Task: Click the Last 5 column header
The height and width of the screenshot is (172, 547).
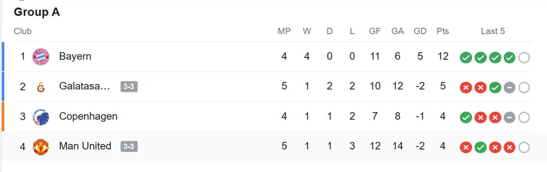Action: [x=493, y=31]
